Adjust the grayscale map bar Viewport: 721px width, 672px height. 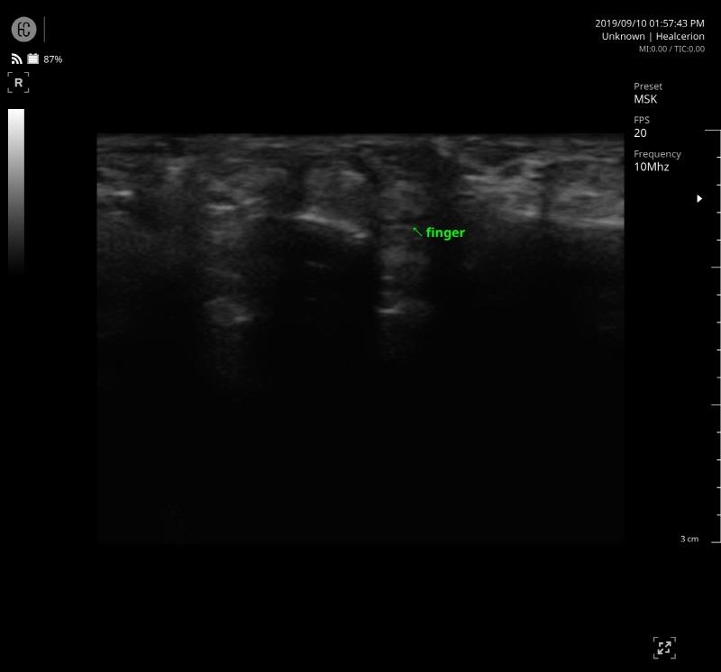[x=16, y=191]
